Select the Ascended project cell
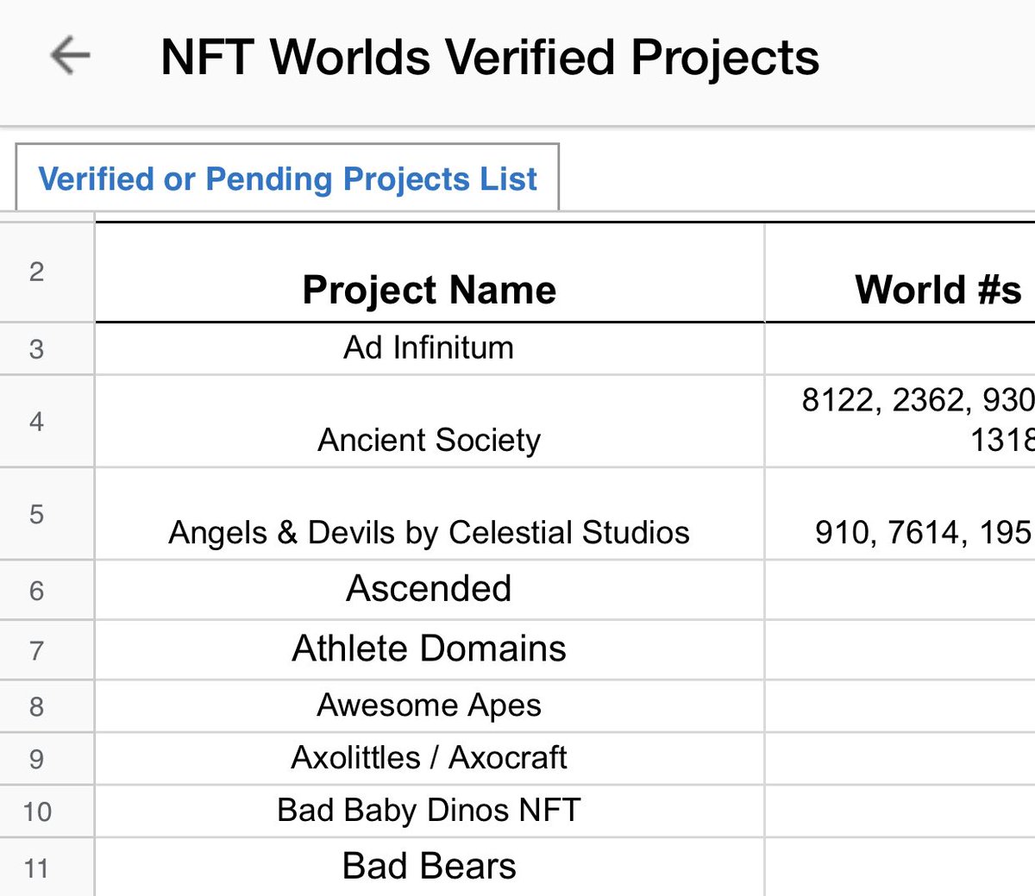 point(429,589)
